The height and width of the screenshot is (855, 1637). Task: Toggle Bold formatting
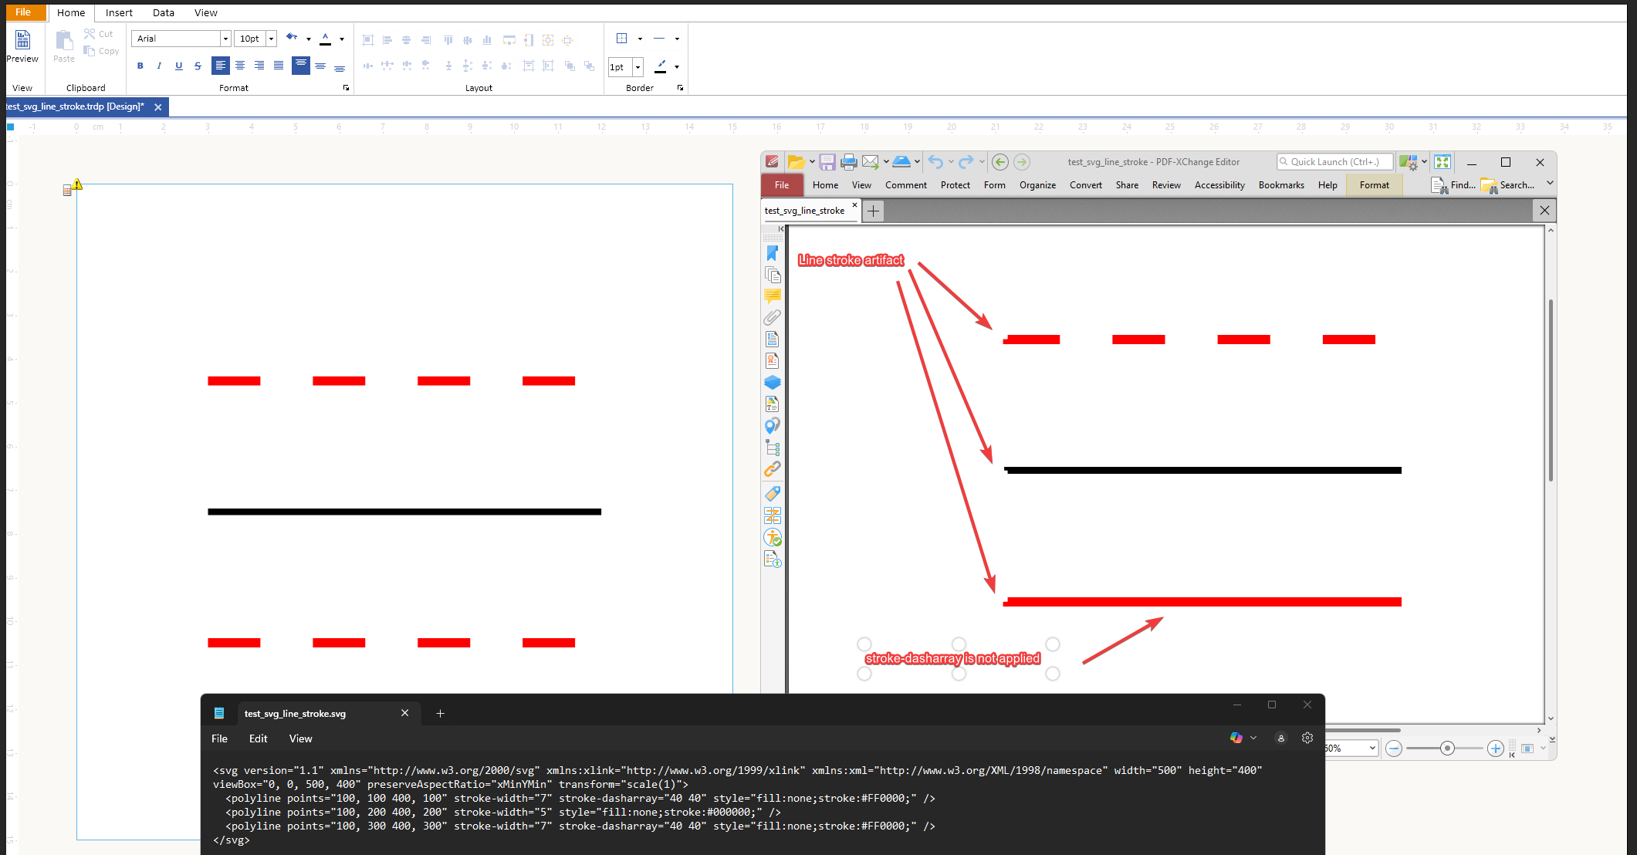pos(140,66)
